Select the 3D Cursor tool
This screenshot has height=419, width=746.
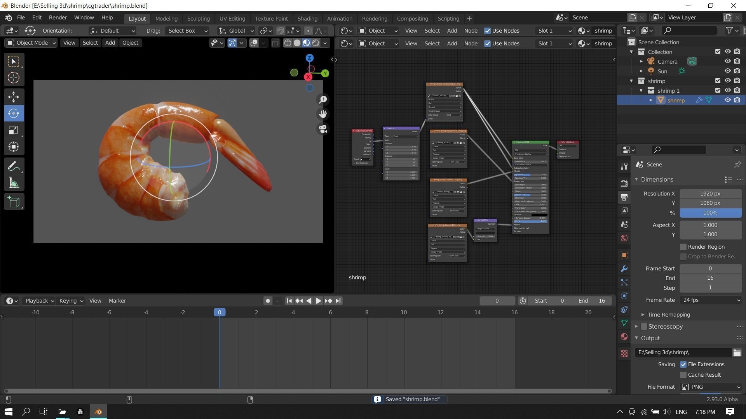click(x=14, y=78)
